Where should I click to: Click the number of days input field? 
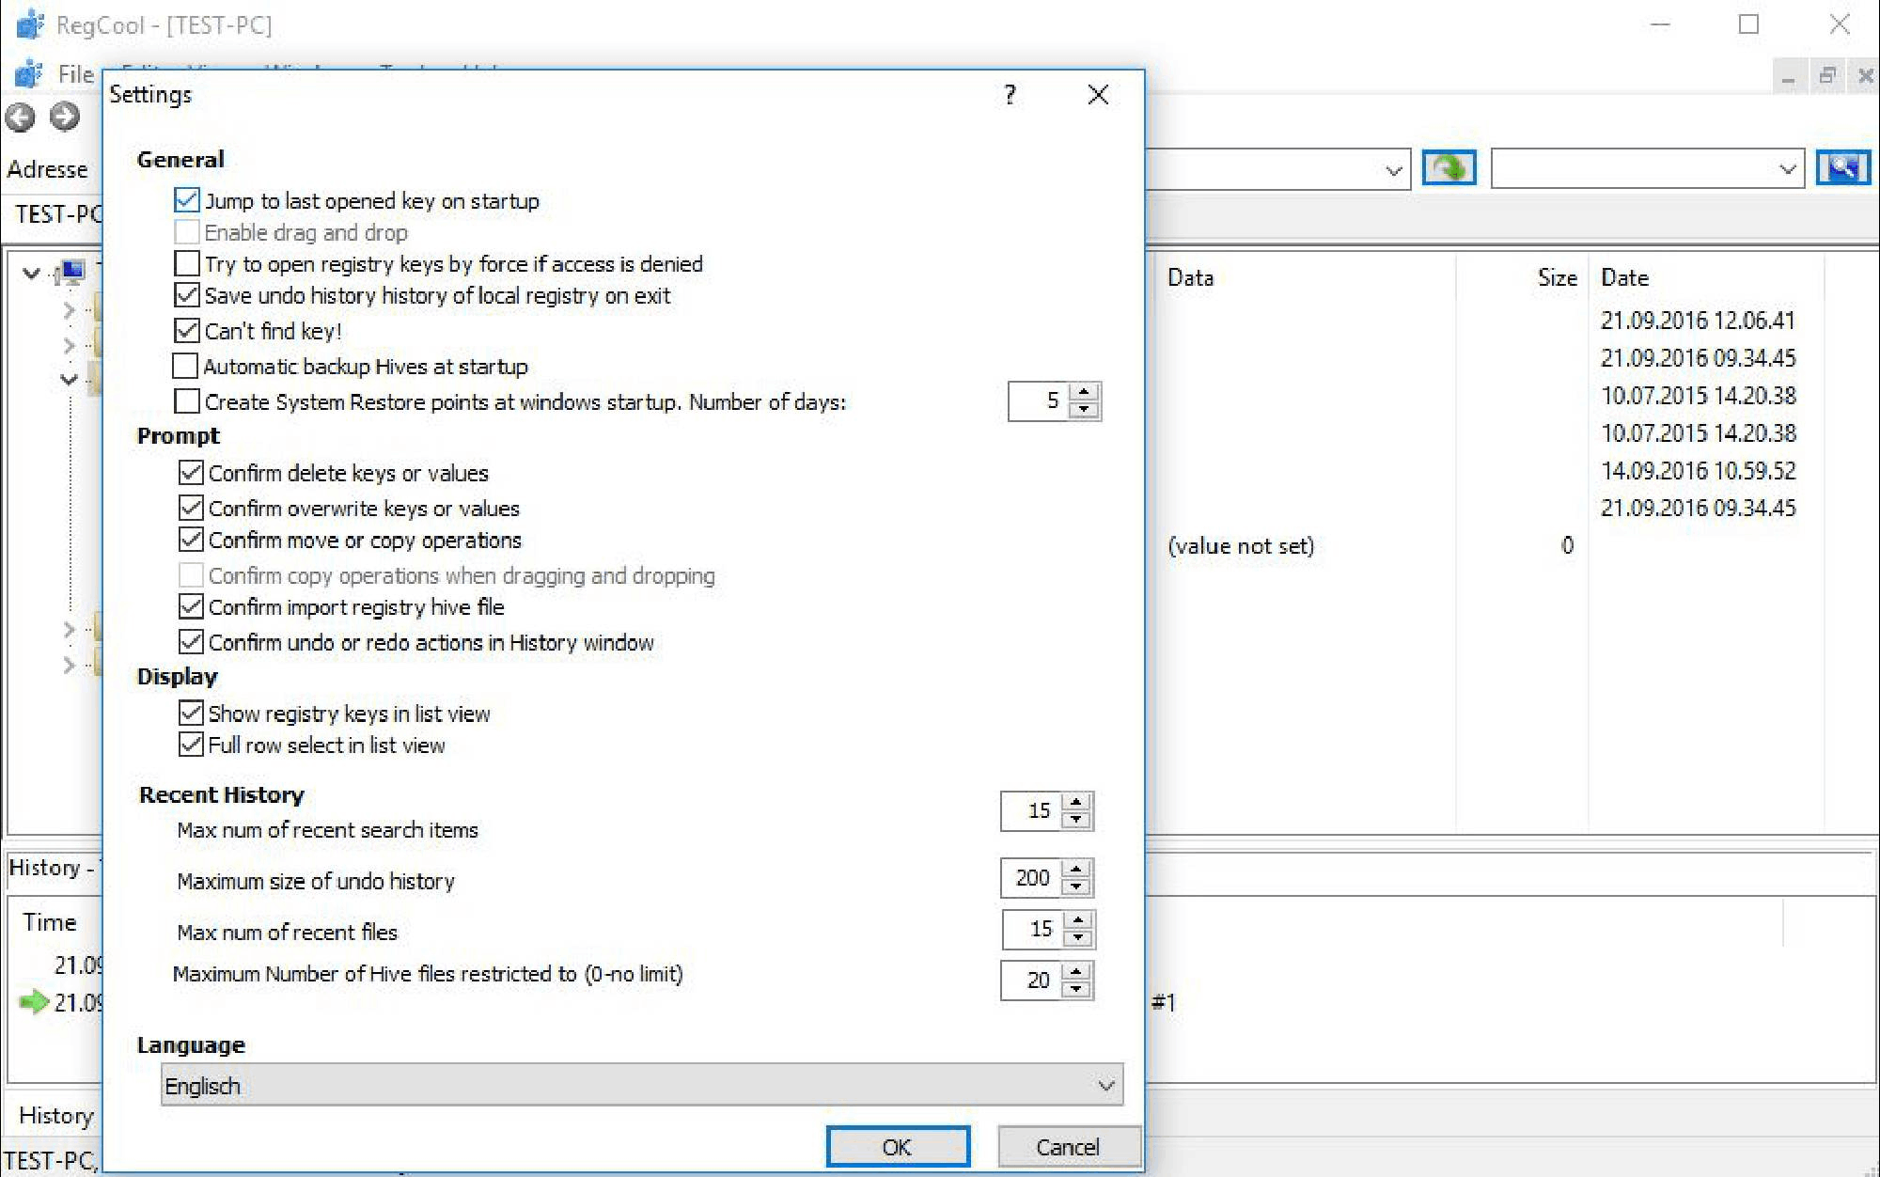click(x=1038, y=401)
